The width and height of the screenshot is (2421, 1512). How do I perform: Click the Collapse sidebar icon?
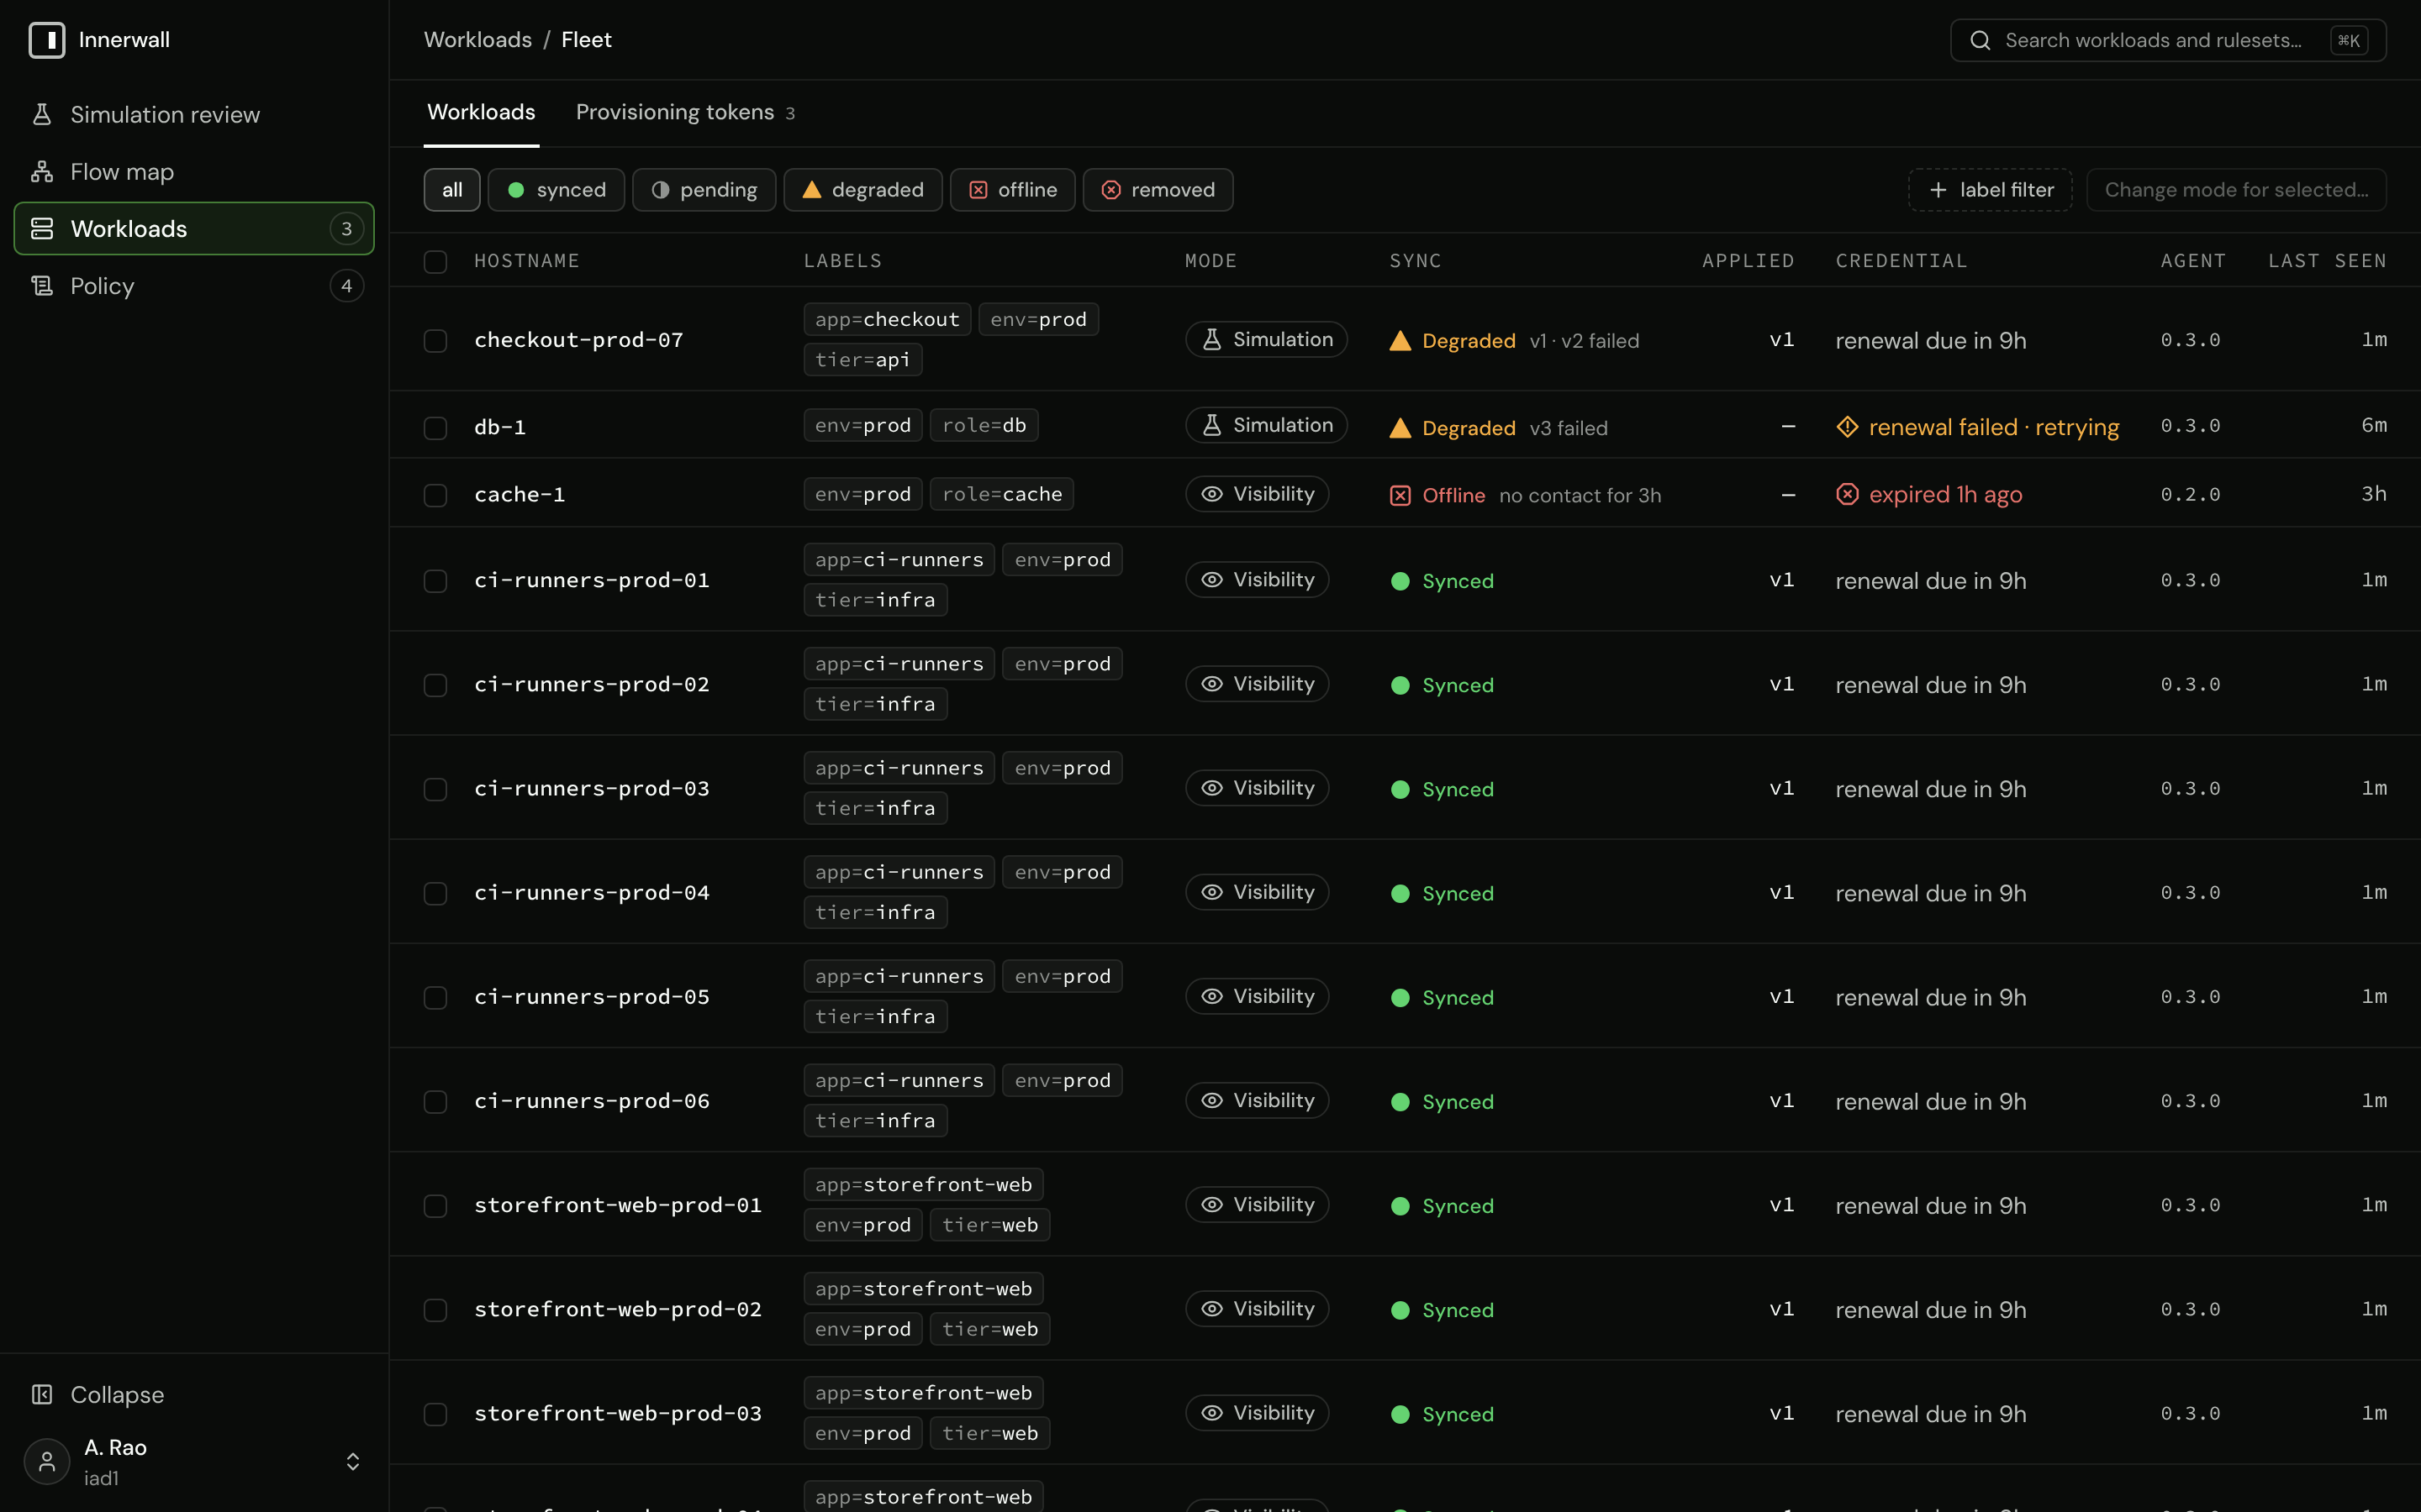42,1394
